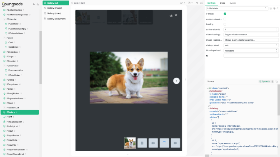Select the last video thumbnail in bottom strip
This screenshot has height=157, width=280.
[x=175, y=143]
